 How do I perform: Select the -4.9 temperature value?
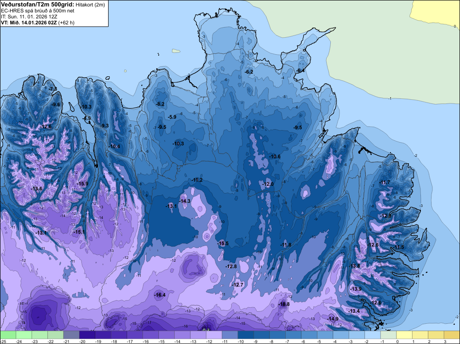tap(87, 118)
